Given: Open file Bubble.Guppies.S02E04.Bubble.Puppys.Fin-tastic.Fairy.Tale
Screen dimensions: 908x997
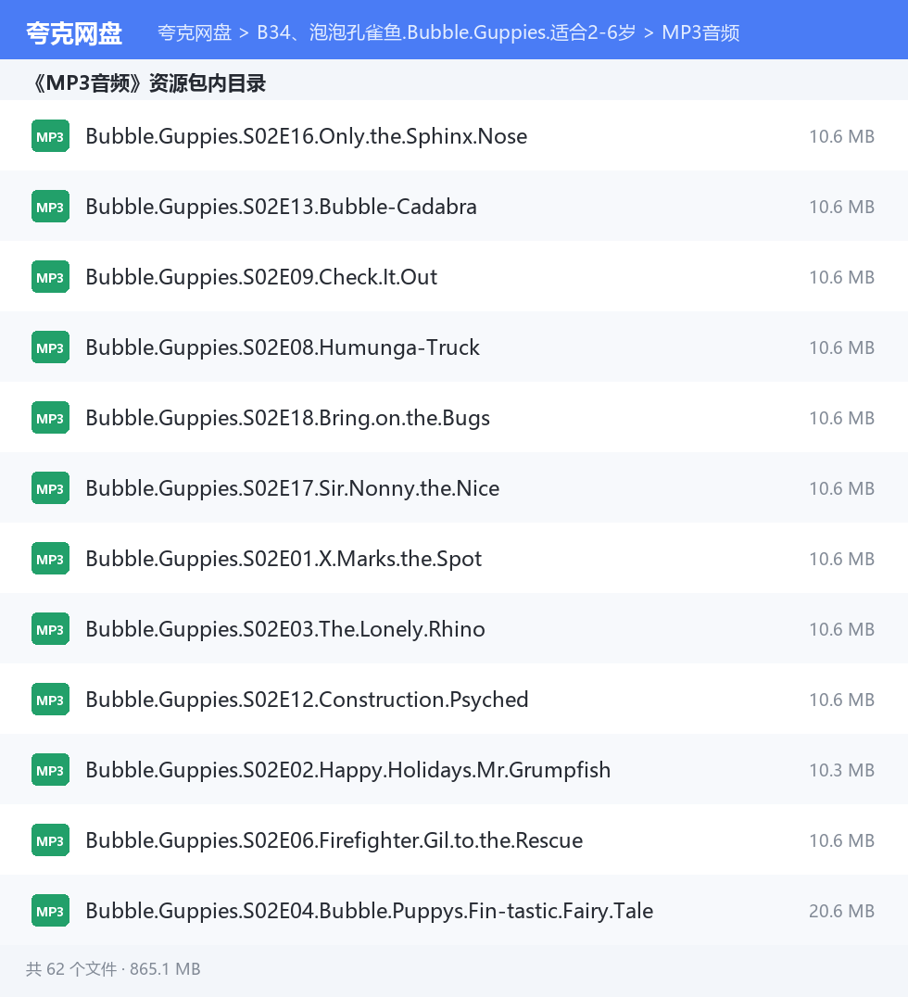Looking at the screenshot, I should 370,911.
